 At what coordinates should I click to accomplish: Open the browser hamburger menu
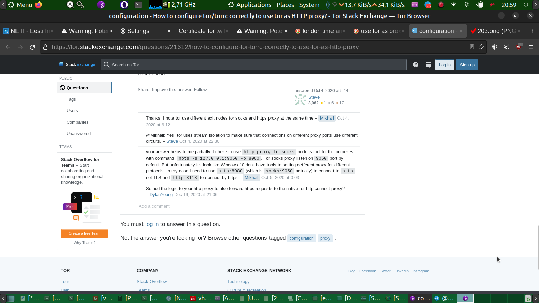point(531,47)
